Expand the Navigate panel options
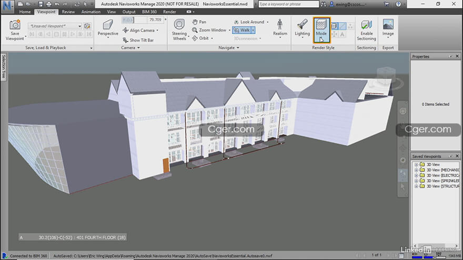The height and width of the screenshot is (260, 463). tap(229, 48)
